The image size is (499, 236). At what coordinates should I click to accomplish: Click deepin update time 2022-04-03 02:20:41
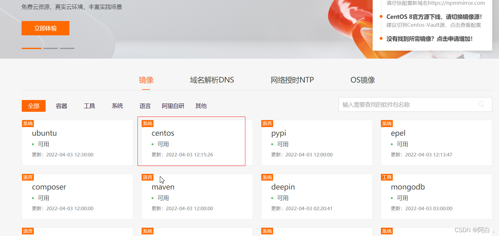(x=309, y=209)
